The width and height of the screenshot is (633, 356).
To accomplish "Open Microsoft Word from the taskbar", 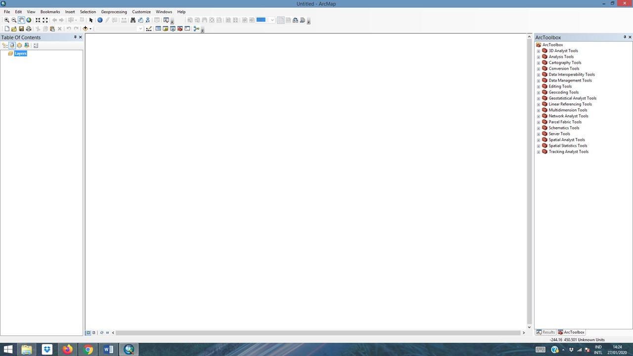I will pos(108,350).
